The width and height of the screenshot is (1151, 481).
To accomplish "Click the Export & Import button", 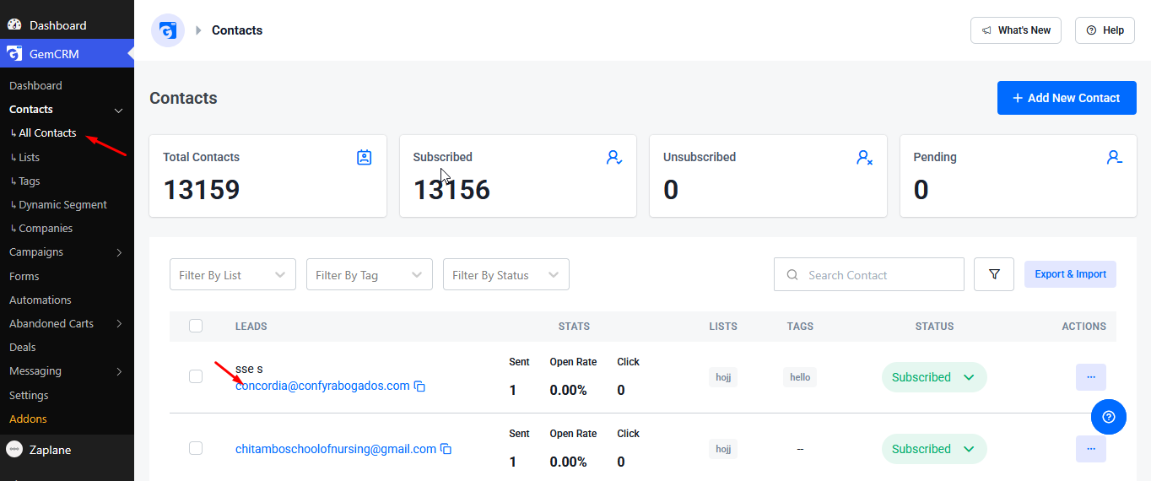I will [x=1070, y=274].
